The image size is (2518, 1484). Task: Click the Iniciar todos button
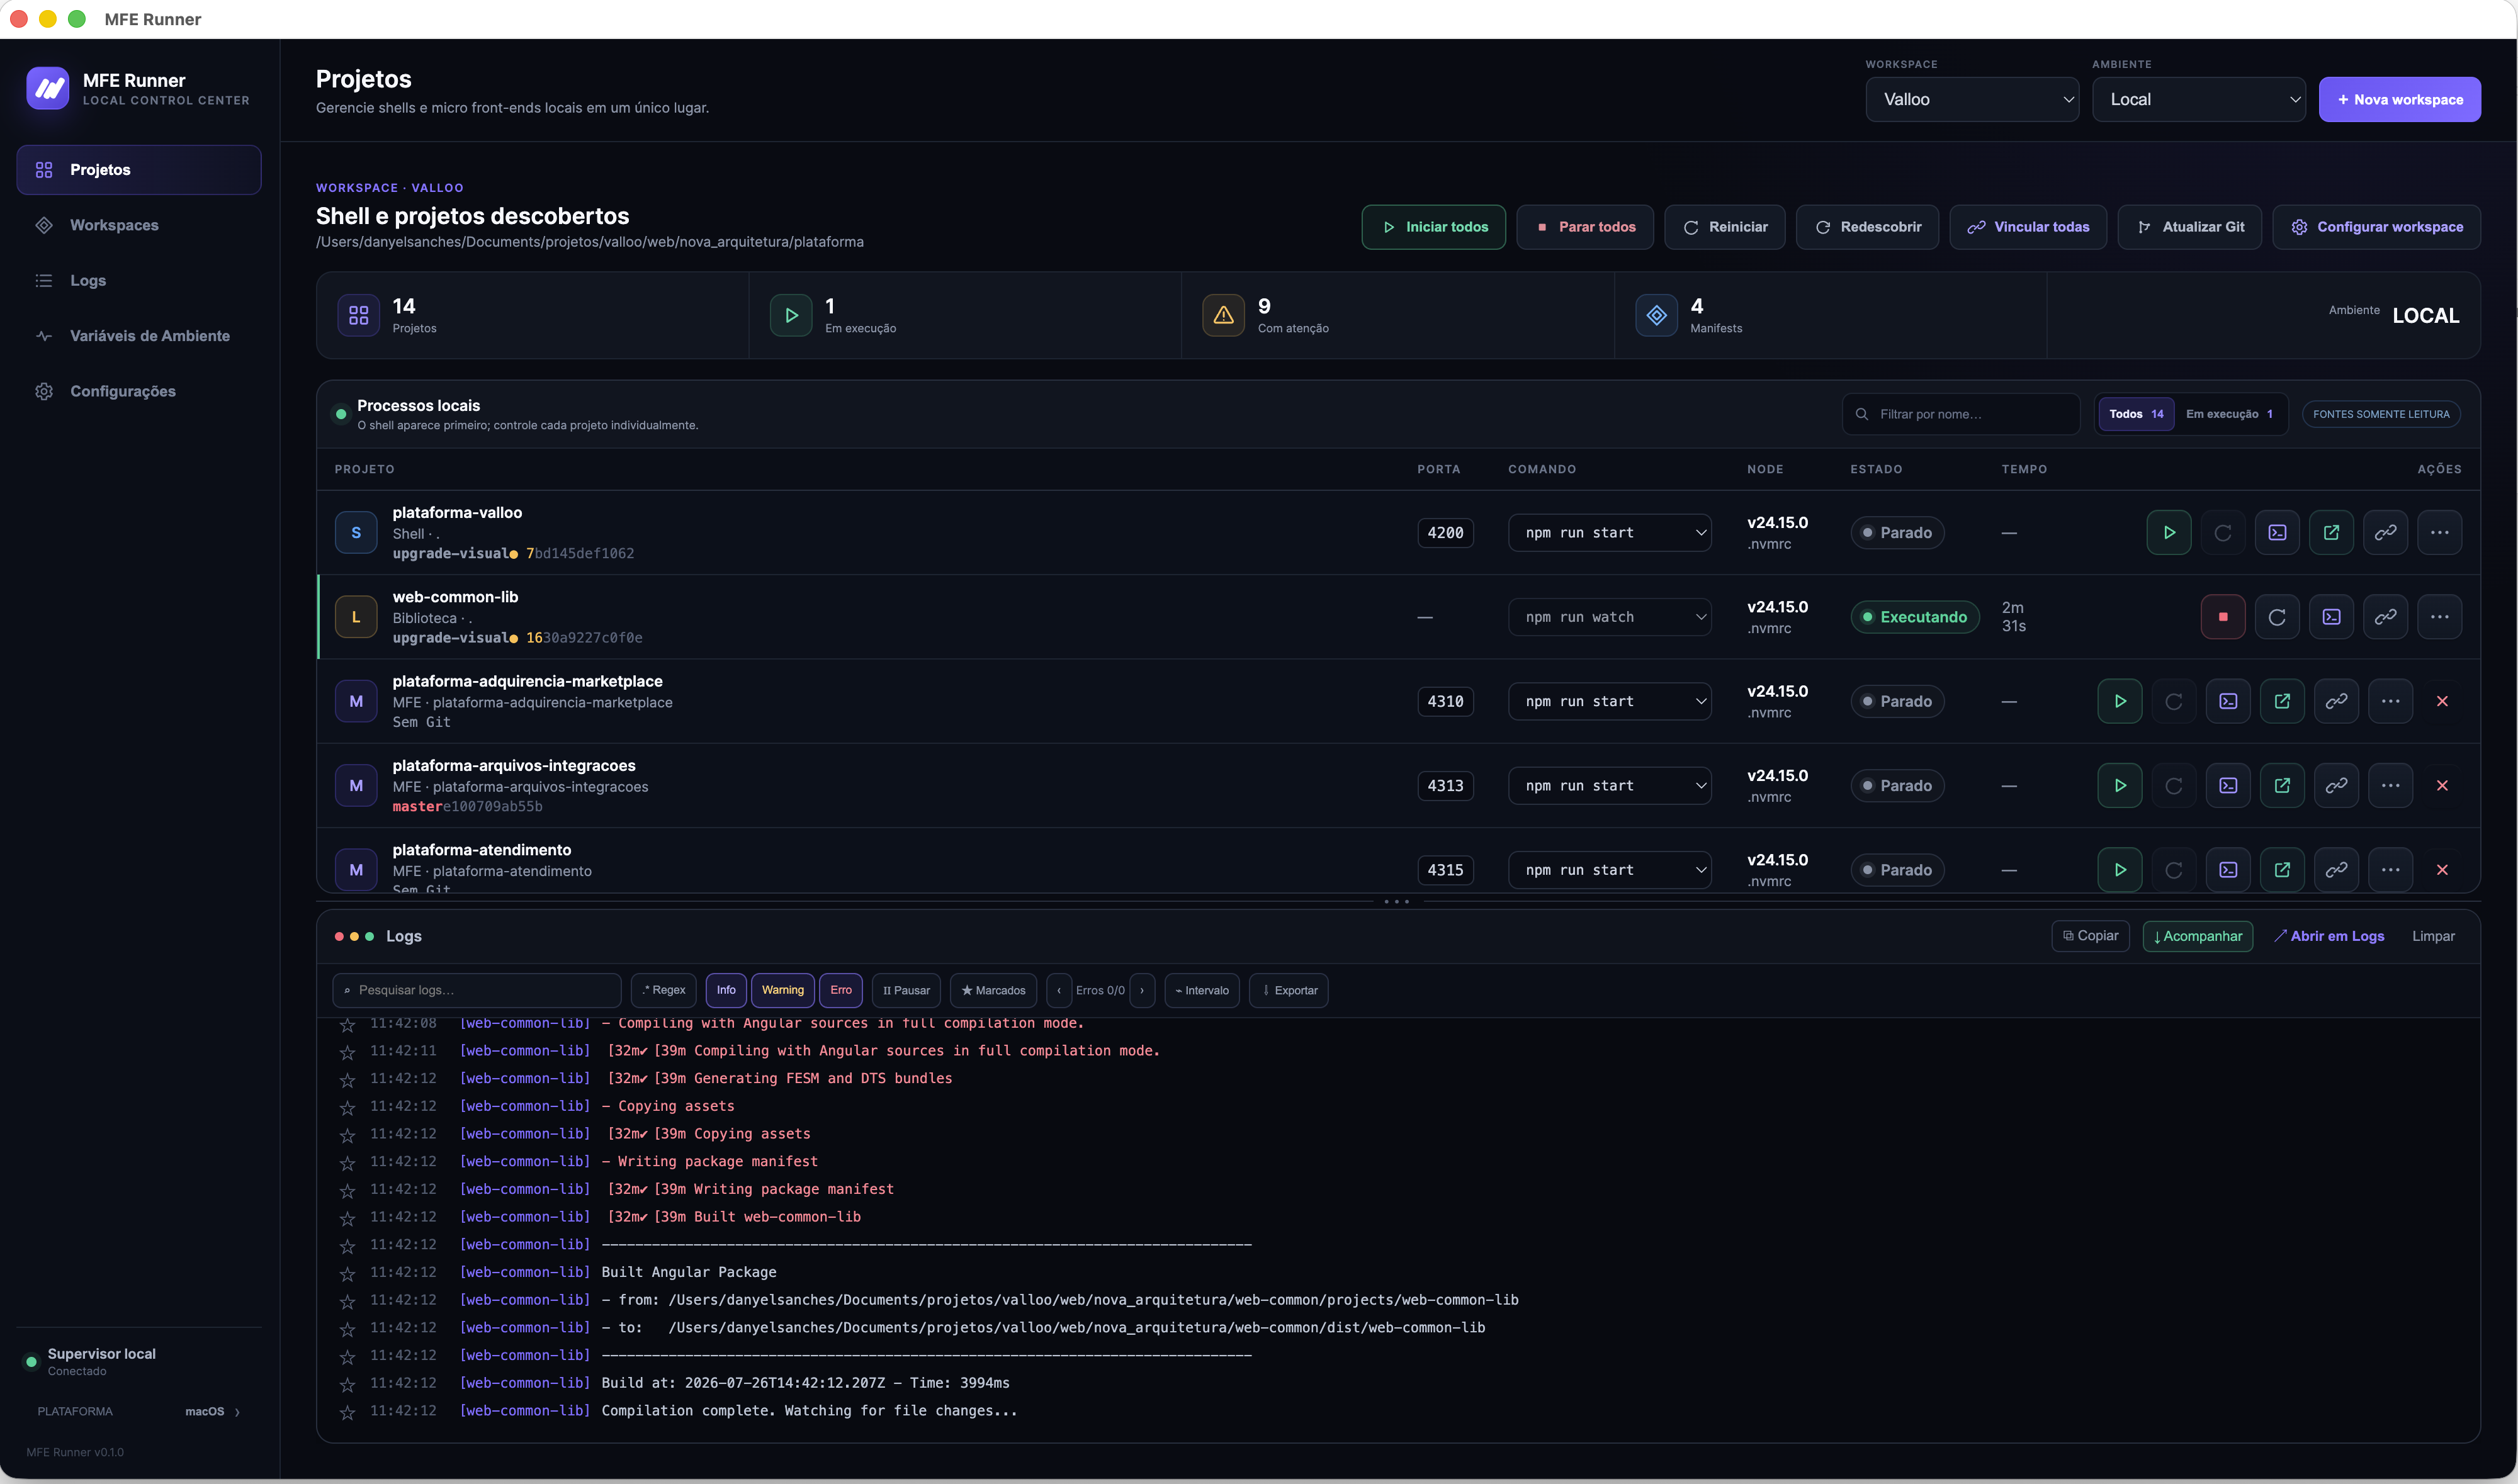[x=1433, y=227]
